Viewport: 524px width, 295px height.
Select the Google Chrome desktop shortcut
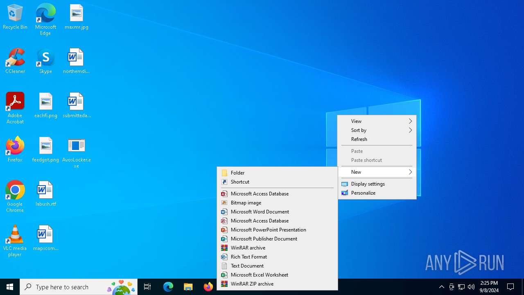tap(15, 197)
